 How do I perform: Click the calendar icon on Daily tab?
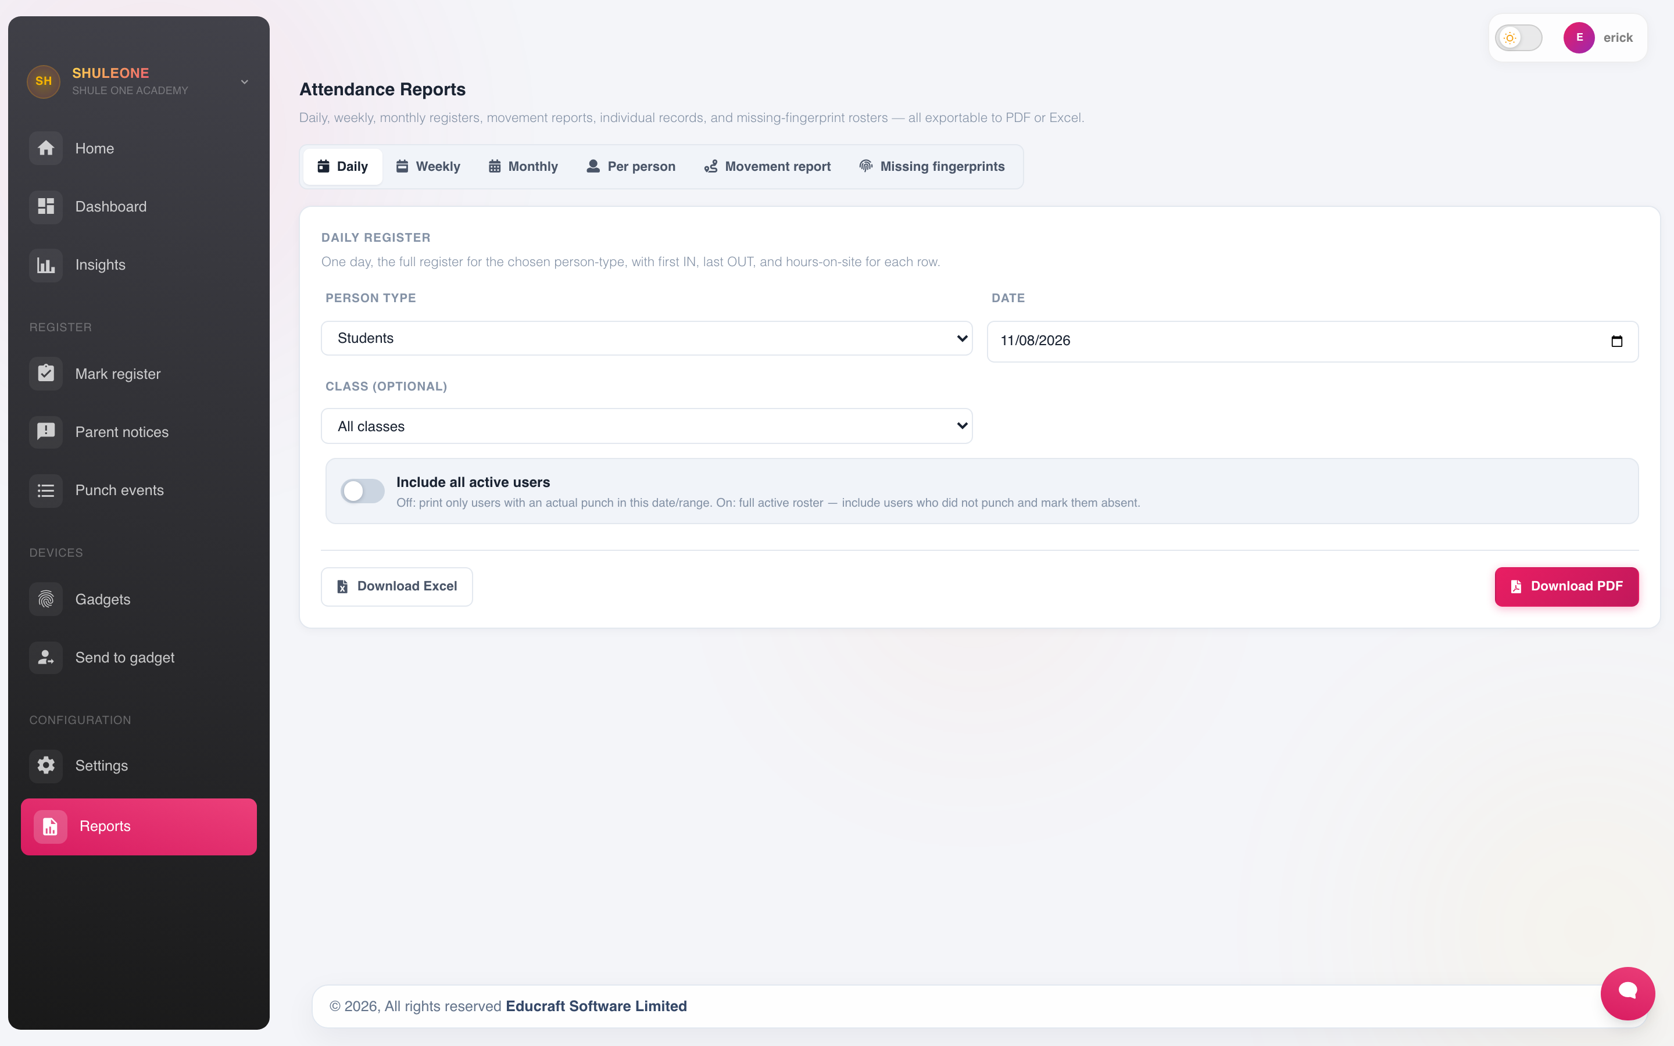coord(323,166)
